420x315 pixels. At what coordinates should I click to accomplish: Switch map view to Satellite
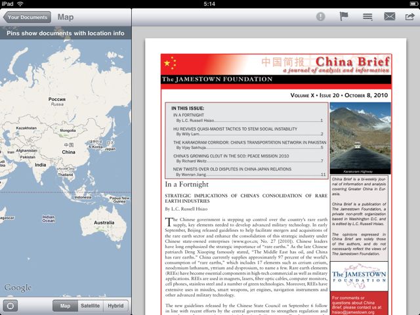pyautogui.click(x=90, y=306)
